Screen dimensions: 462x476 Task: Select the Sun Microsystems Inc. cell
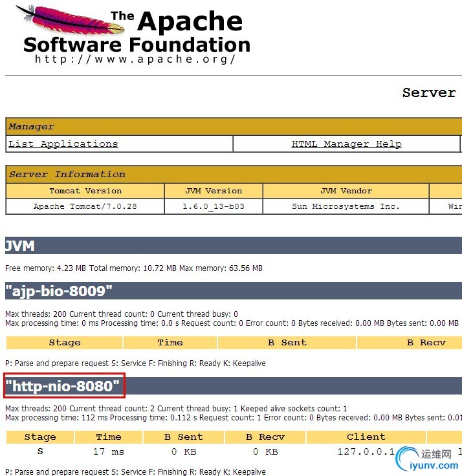(x=346, y=206)
